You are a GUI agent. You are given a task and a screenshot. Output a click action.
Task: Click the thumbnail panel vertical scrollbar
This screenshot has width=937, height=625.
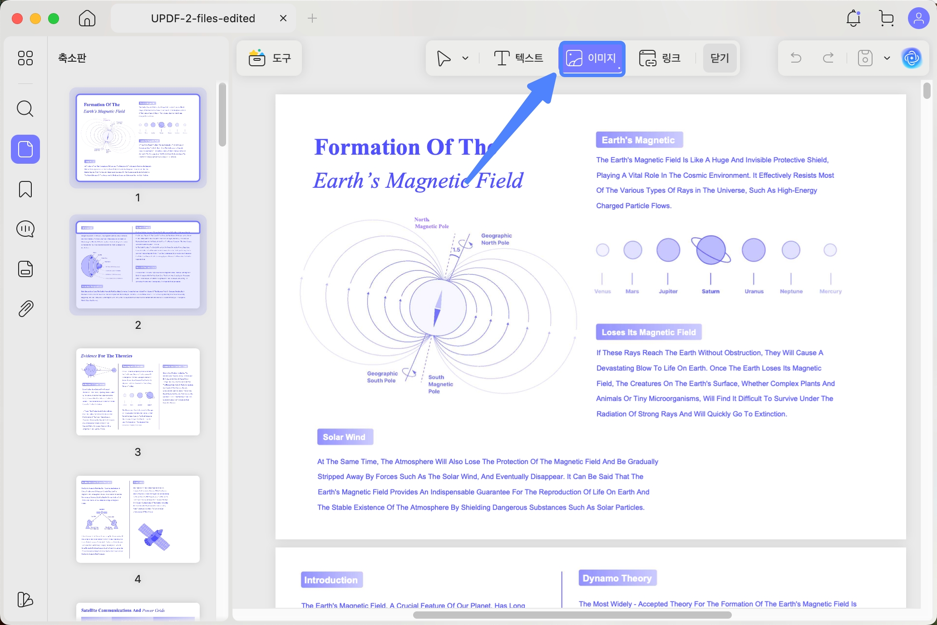[222, 114]
